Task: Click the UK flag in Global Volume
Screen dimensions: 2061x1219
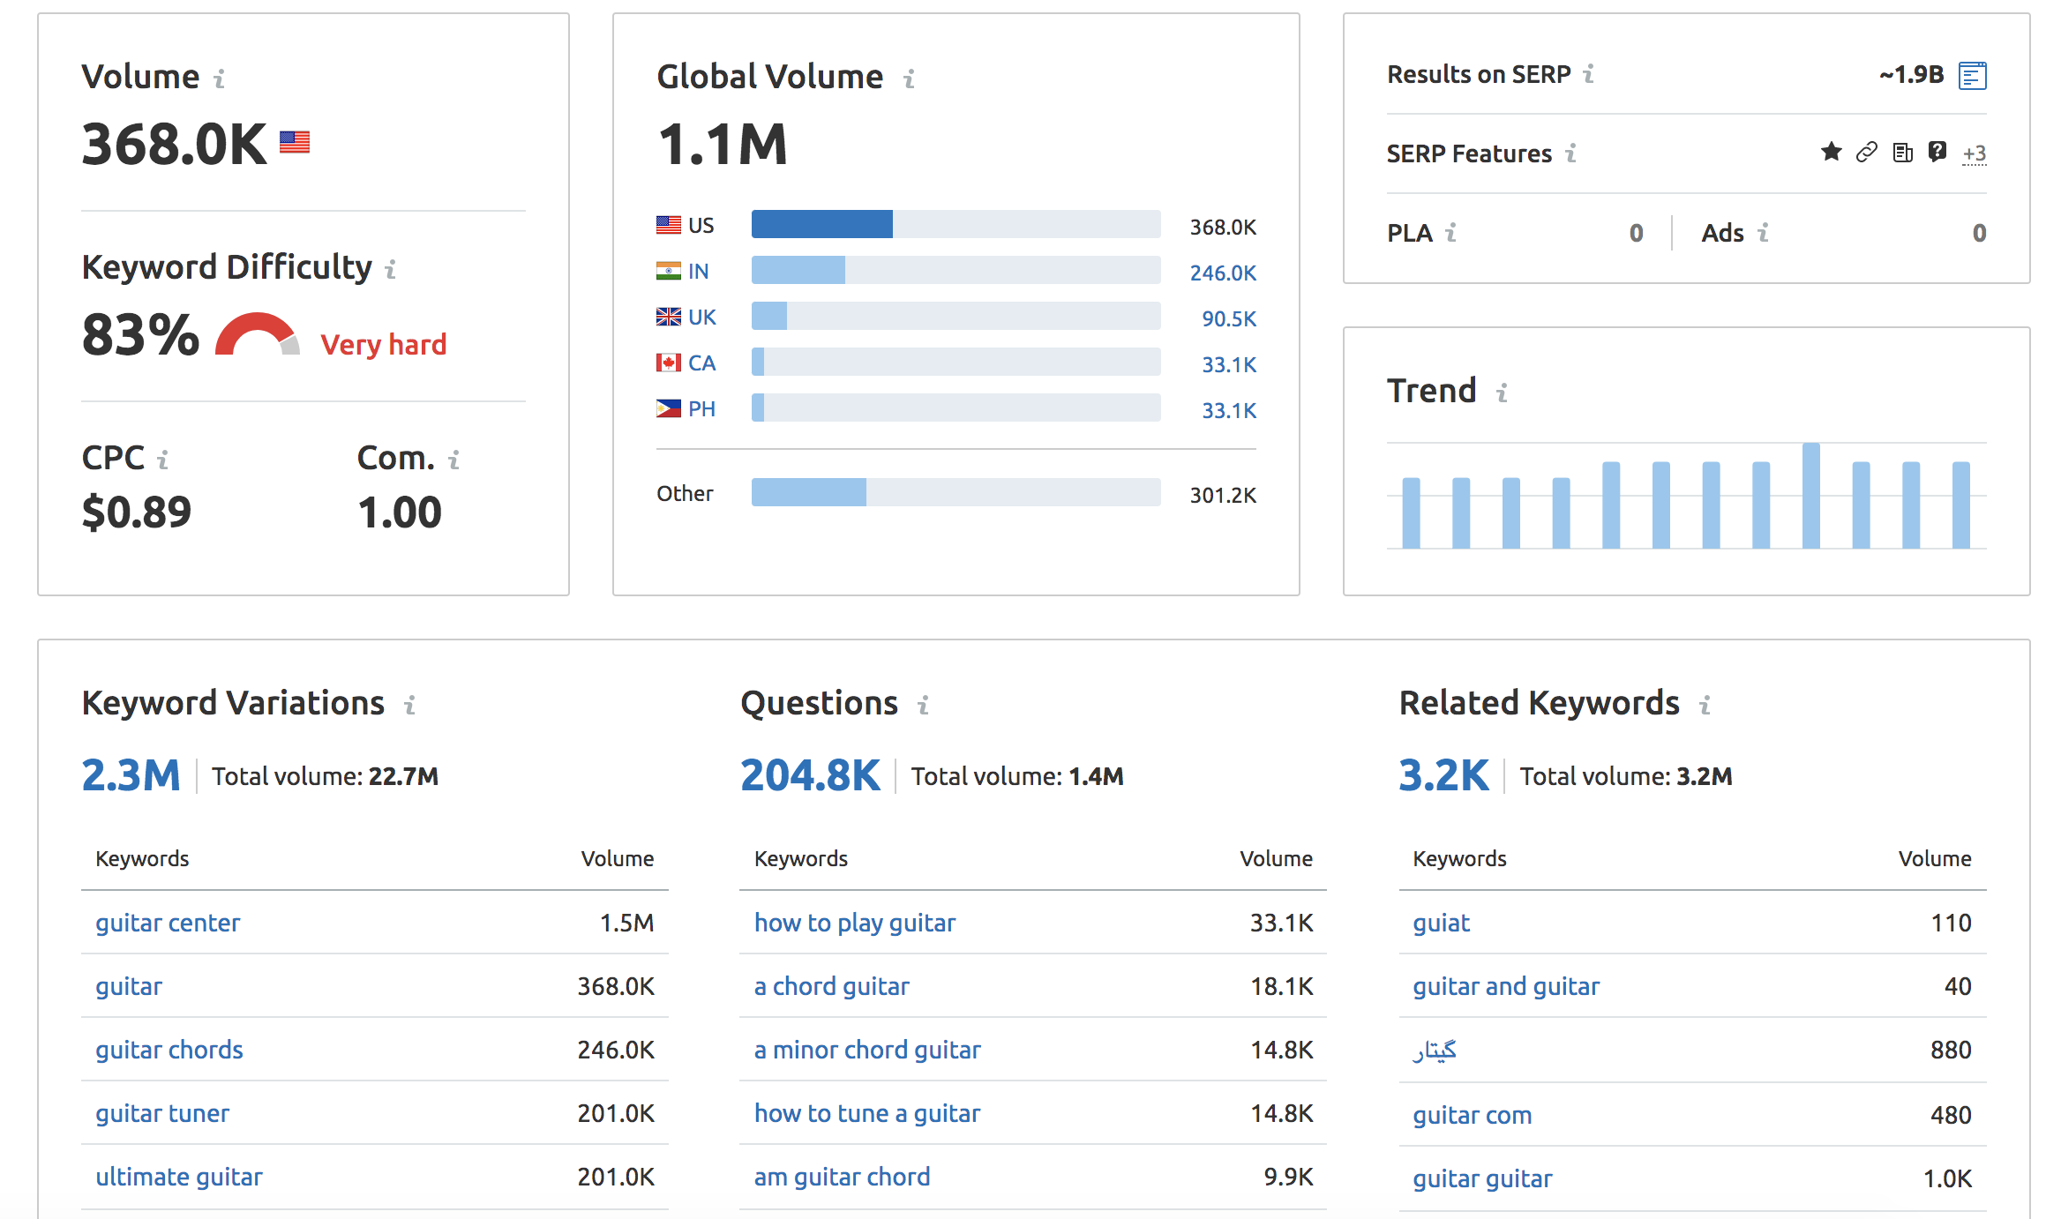Action: (x=669, y=317)
